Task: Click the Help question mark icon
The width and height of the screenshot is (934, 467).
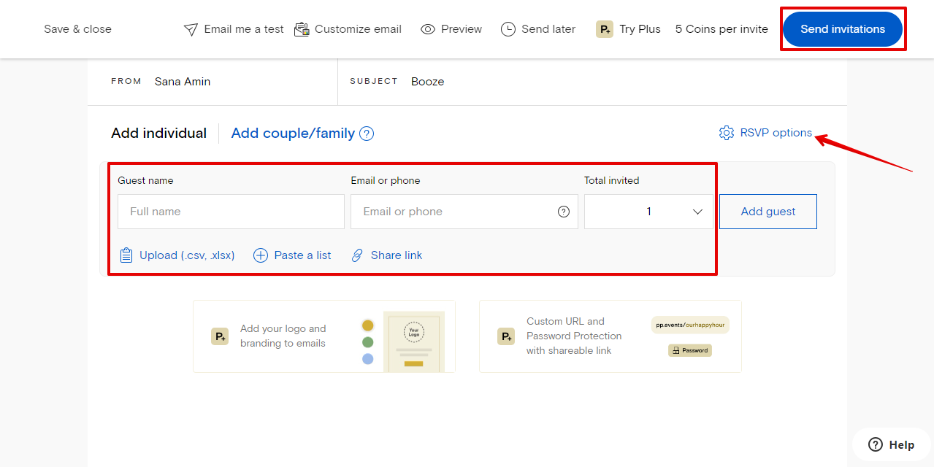Action: [876, 444]
